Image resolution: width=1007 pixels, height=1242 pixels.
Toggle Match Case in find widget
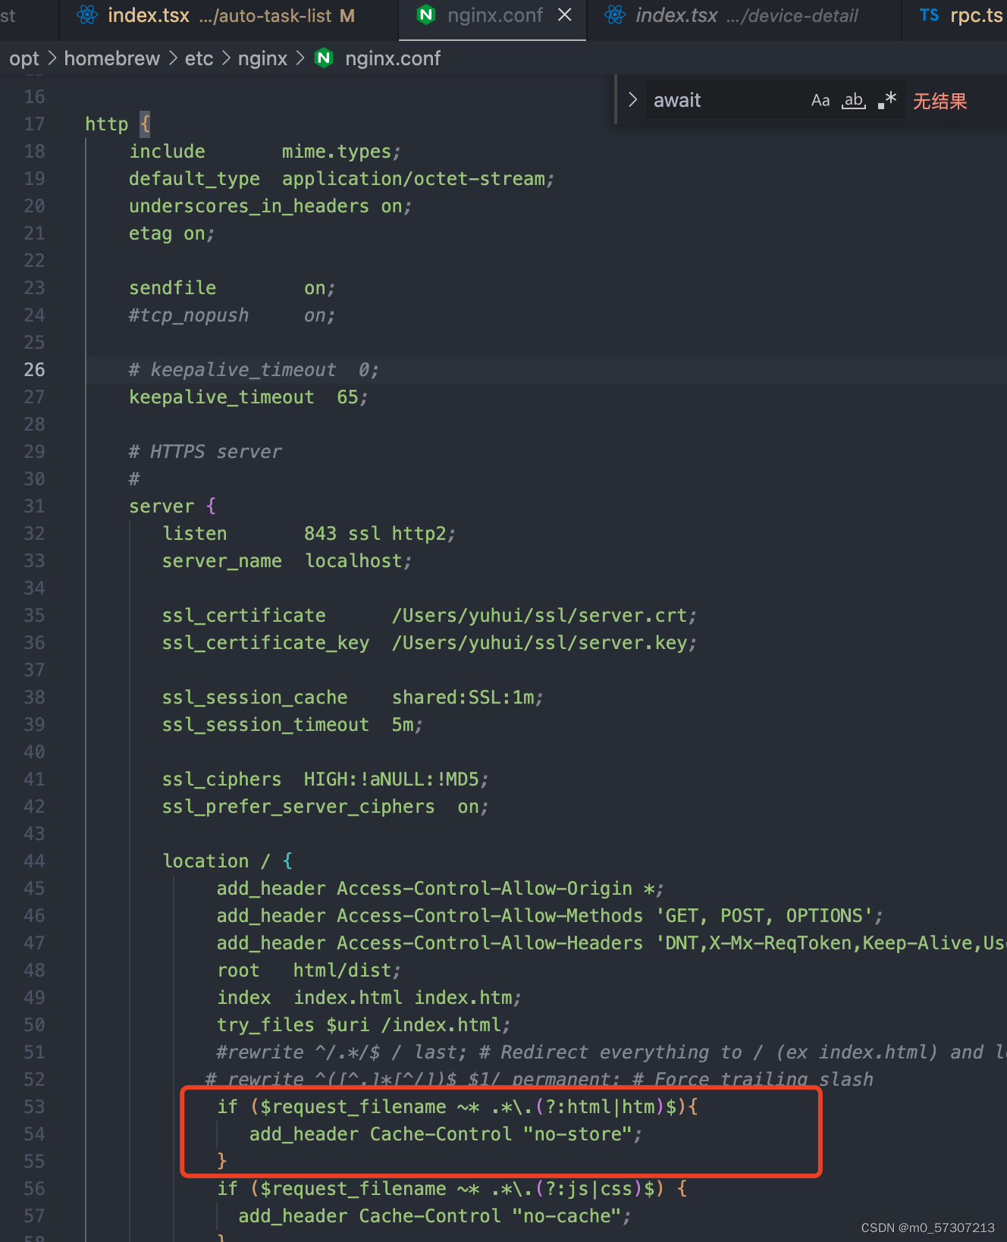(820, 100)
